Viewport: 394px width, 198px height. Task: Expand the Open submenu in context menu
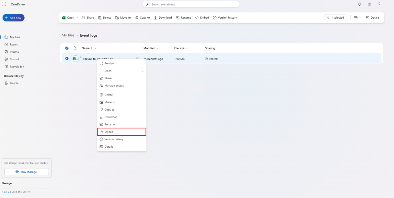pos(122,71)
